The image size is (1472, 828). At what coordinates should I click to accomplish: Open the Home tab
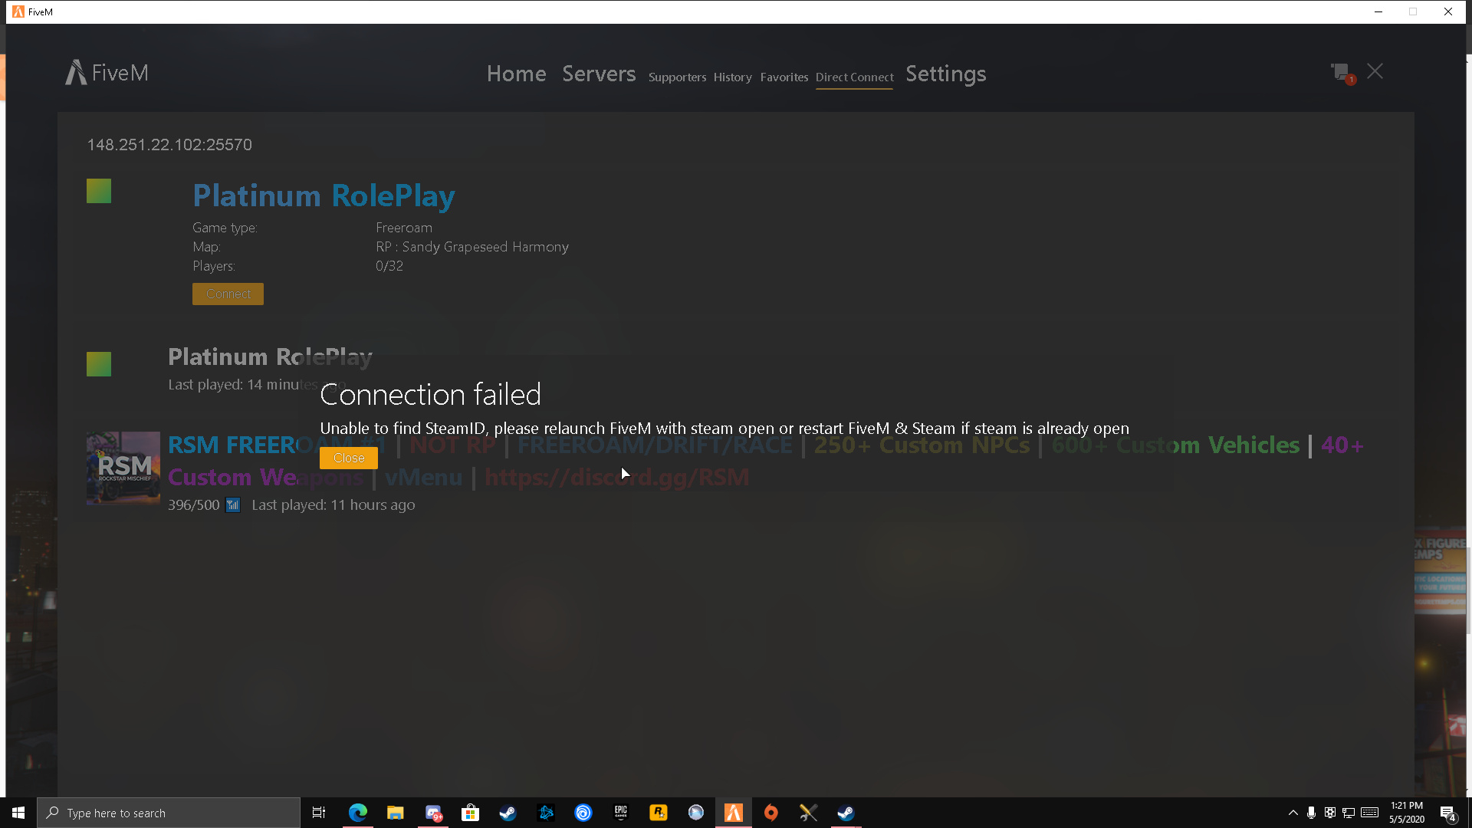pos(516,74)
